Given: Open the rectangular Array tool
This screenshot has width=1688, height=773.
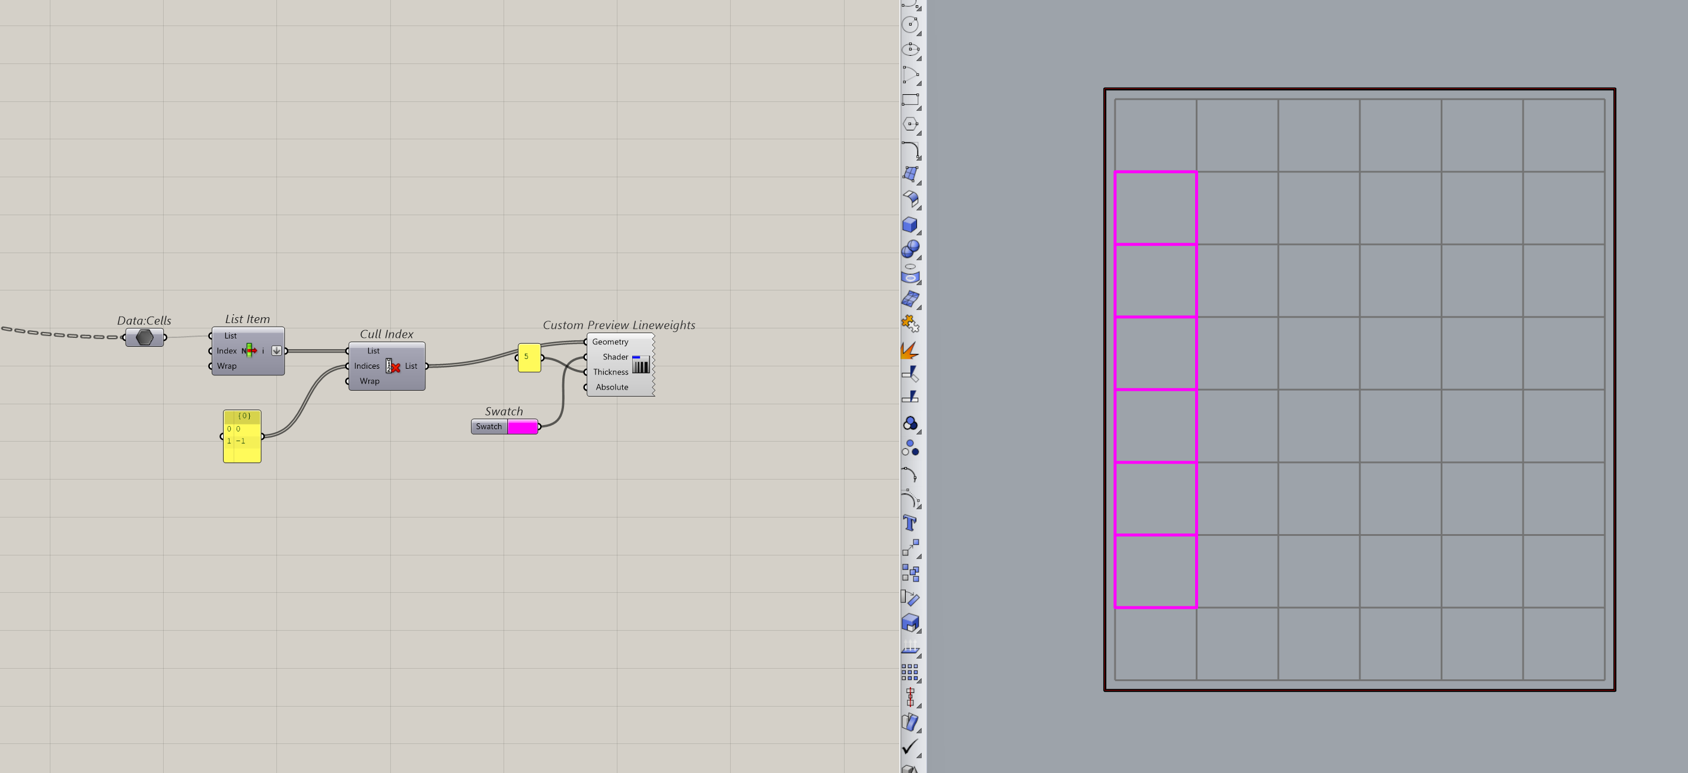Looking at the screenshot, I should (909, 672).
